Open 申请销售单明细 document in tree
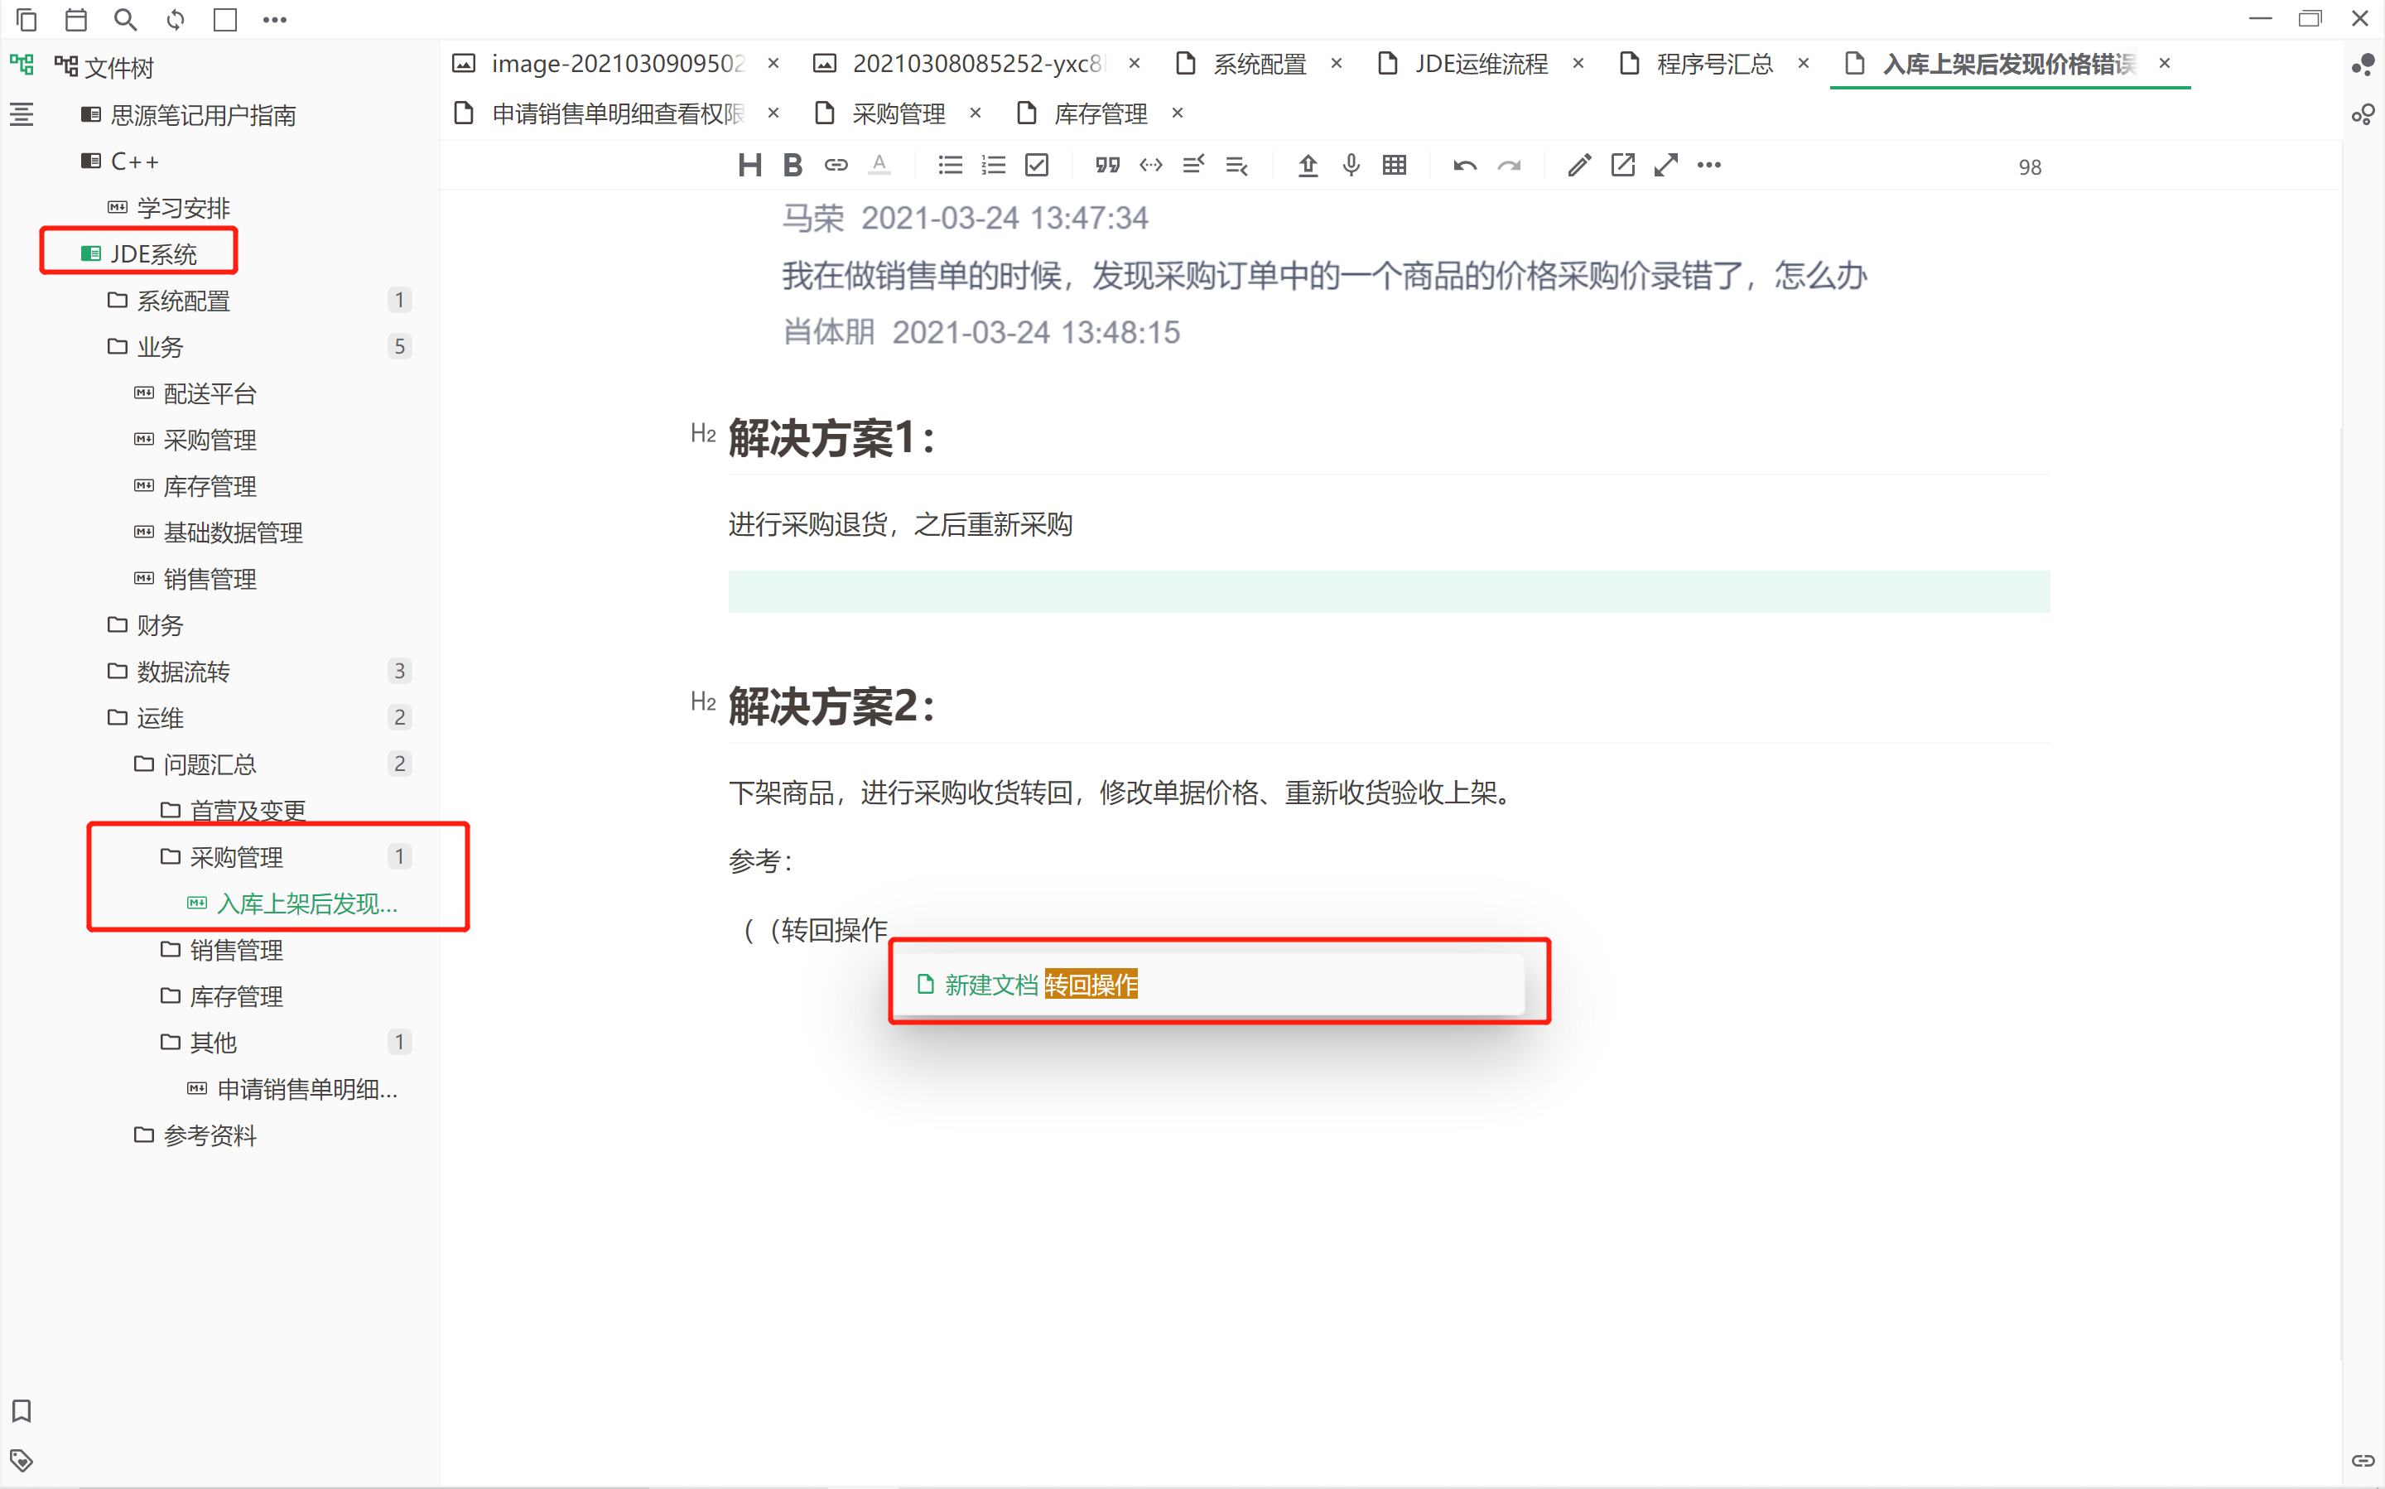The height and width of the screenshot is (1489, 2385). 306,1089
